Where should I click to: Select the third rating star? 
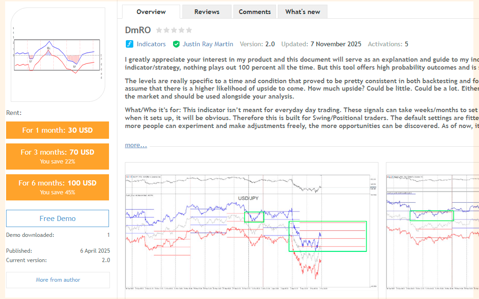tap(174, 30)
